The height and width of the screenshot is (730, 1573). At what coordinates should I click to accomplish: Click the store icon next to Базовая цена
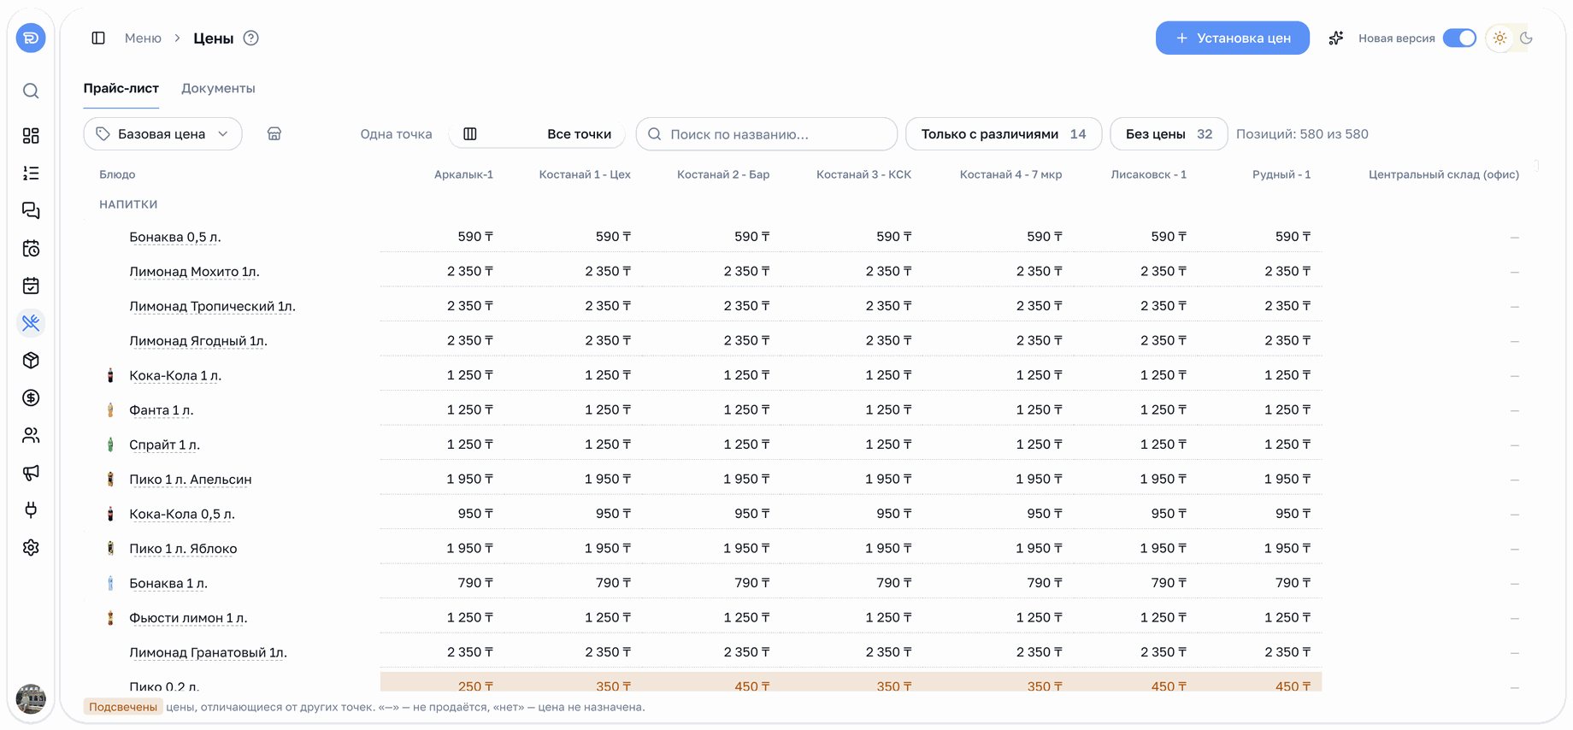[274, 134]
